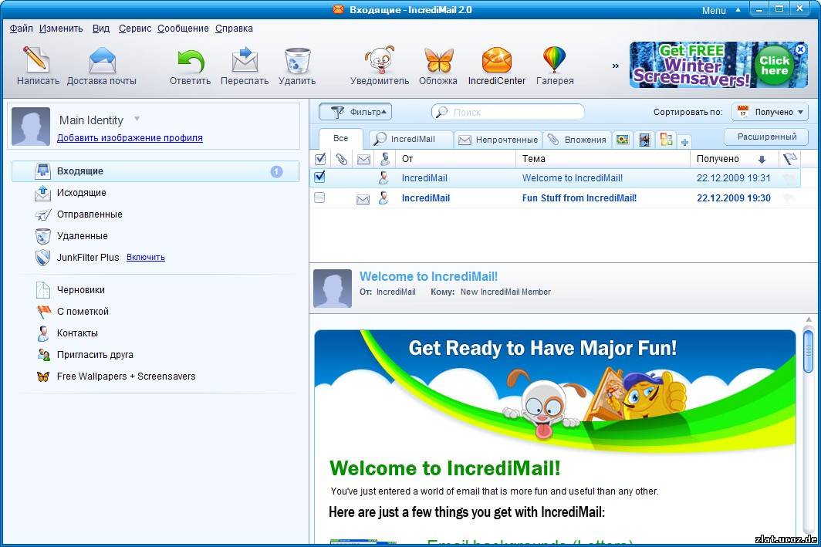This screenshot has height=547, width=821.
Task: Click the envelope read-status column header
Action: (x=363, y=159)
